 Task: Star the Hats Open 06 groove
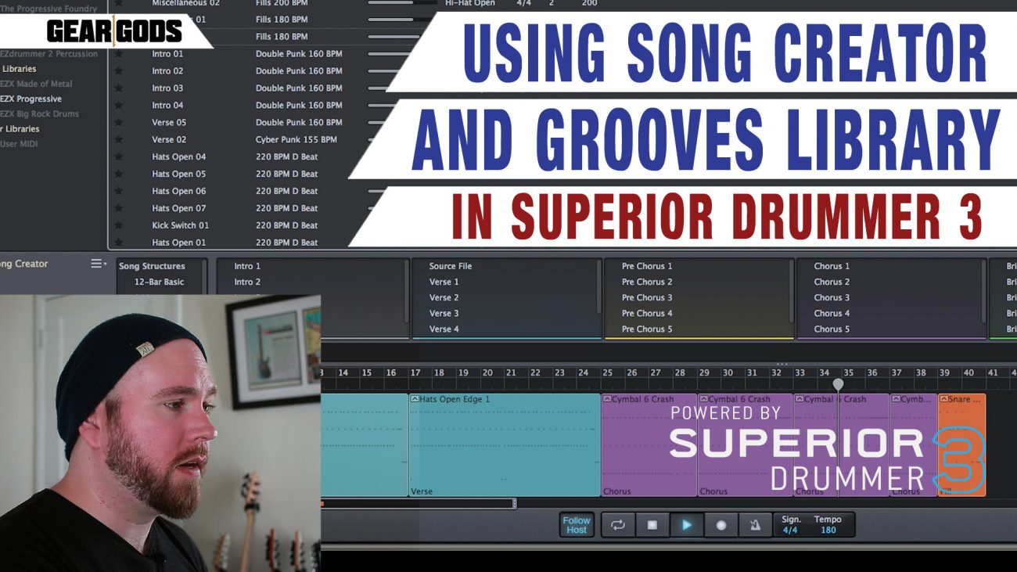coord(119,192)
